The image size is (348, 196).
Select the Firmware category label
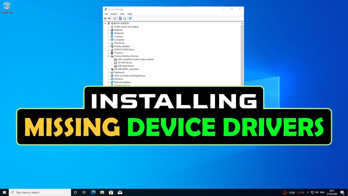pos(119,53)
